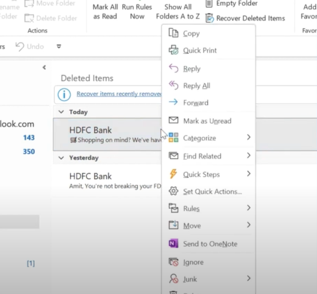Click the Mark as Unread envelope icon
The image size is (317, 294).
pos(174,120)
